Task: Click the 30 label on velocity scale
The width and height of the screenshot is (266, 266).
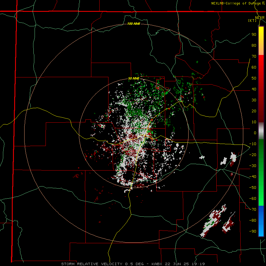Action: (x=254, y=100)
